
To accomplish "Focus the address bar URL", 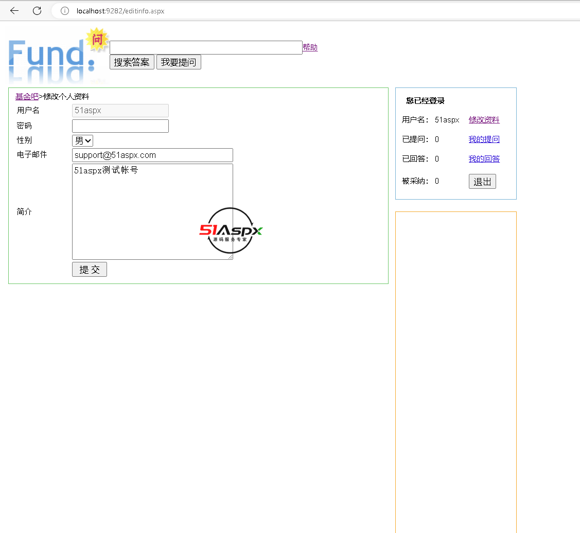I will (x=120, y=11).
